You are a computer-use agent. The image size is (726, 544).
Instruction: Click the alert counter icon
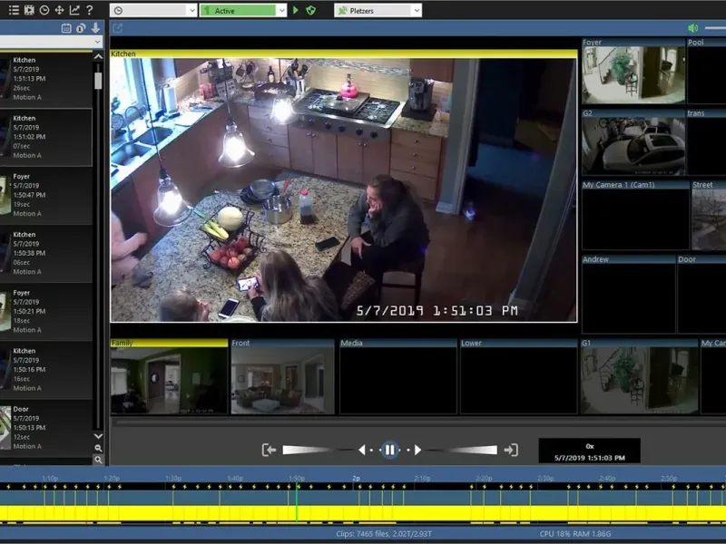81,28
